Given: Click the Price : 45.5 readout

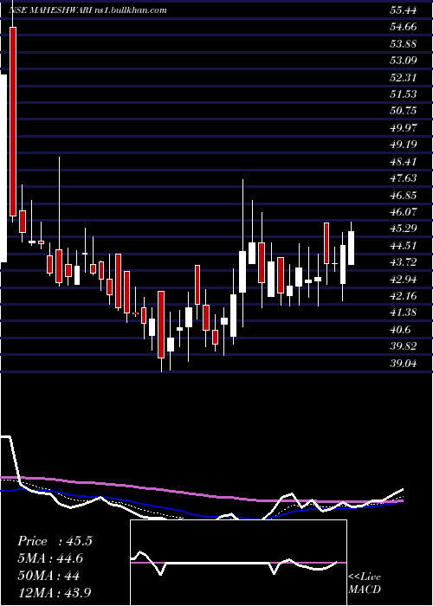Looking at the screenshot, I should pos(55,541).
